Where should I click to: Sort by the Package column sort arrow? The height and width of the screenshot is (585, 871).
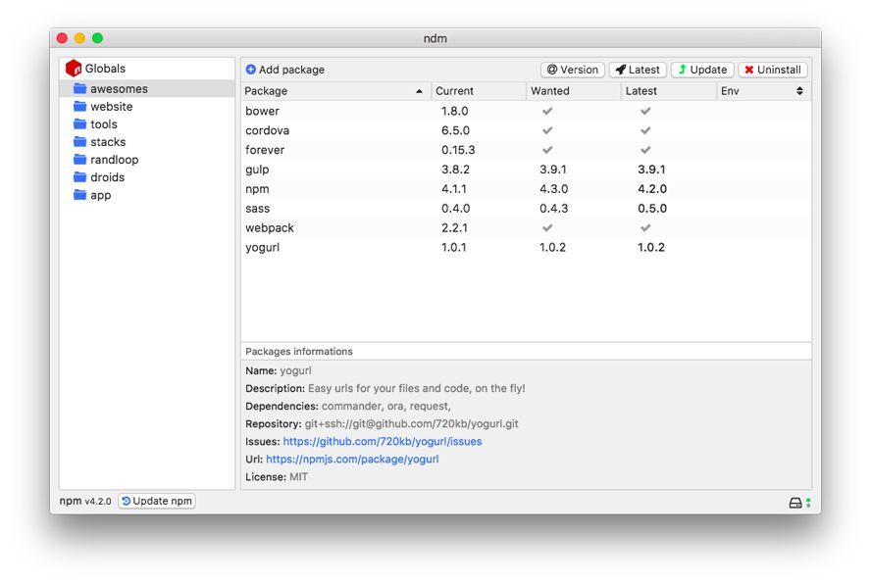(420, 91)
